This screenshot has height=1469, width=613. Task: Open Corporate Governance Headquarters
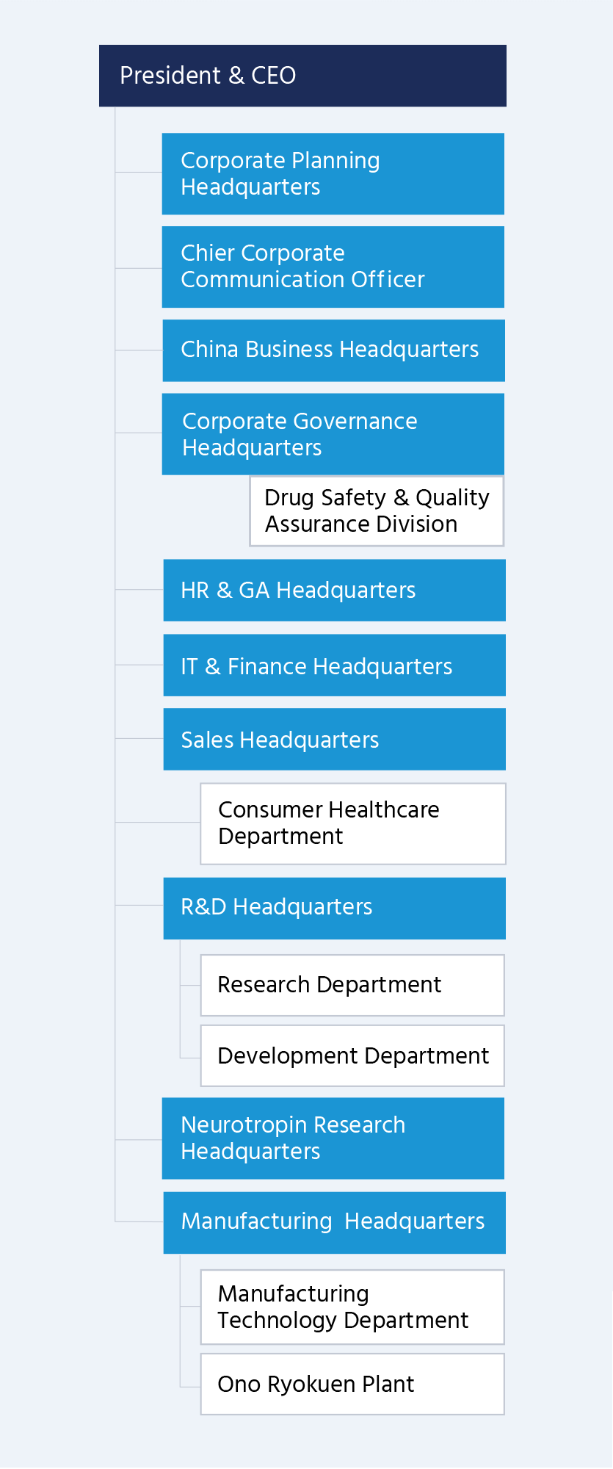[333, 434]
